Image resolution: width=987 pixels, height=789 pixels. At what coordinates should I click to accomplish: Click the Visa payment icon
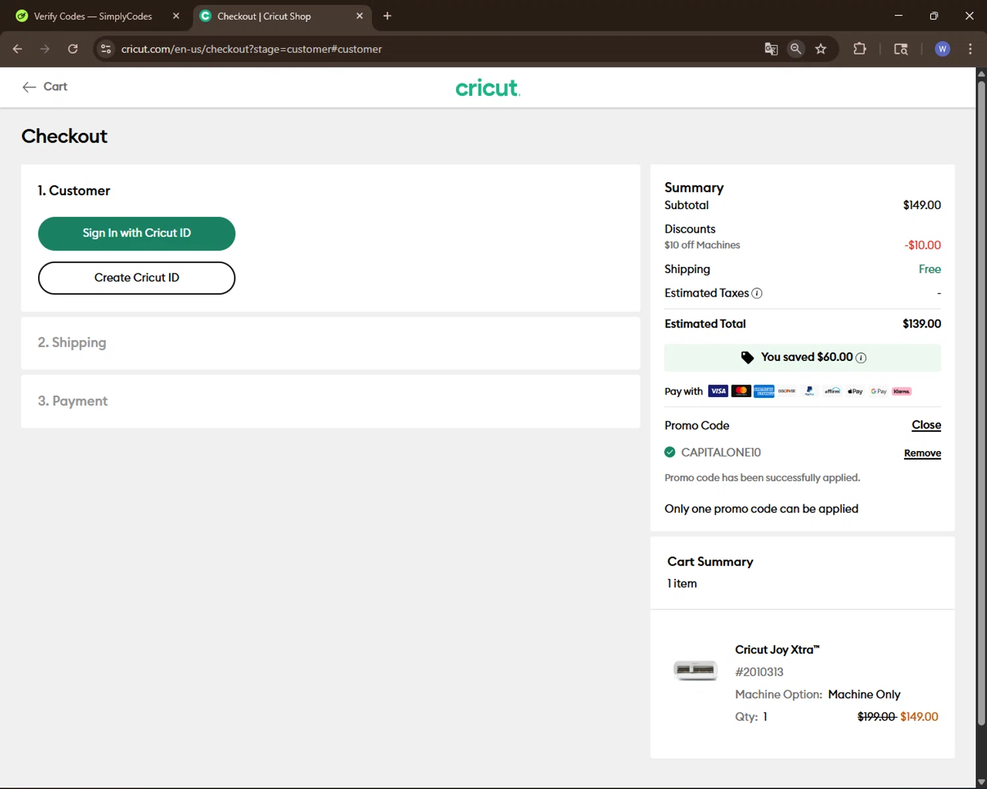click(718, 391)
